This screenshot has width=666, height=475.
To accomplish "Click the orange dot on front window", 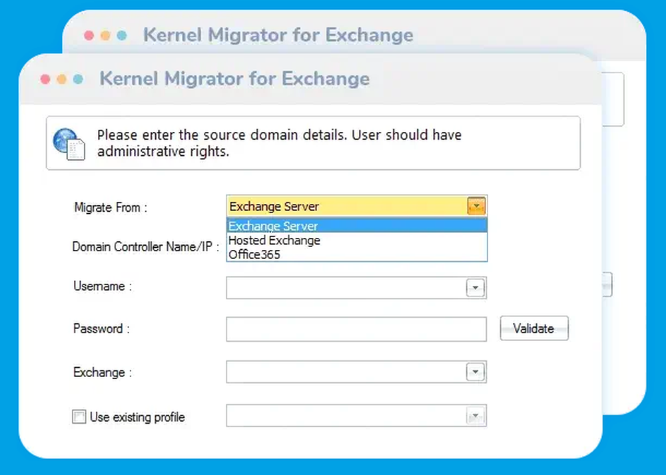I will [x=61, y=79].
